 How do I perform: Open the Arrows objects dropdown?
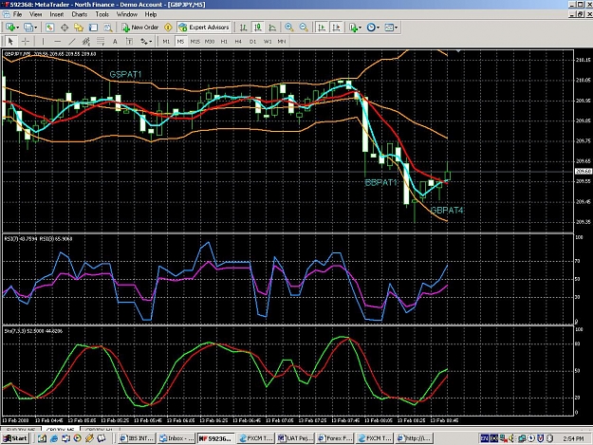[146, 41]
